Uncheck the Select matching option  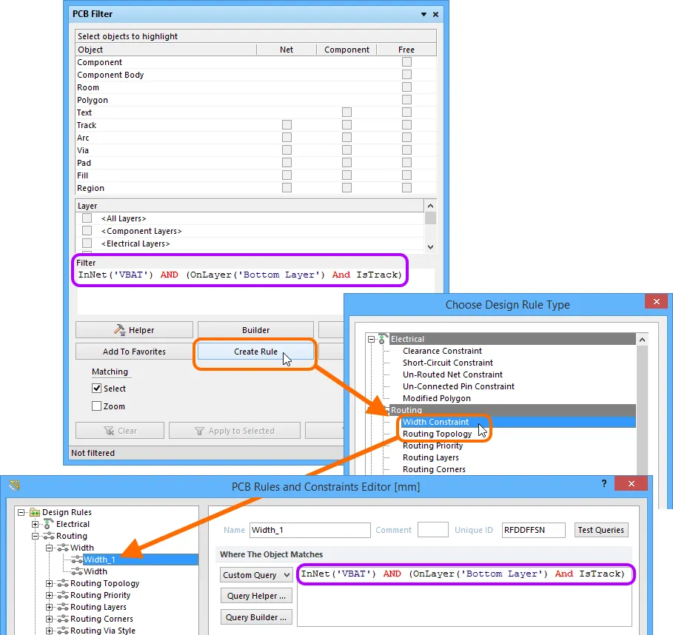point(96,389)
